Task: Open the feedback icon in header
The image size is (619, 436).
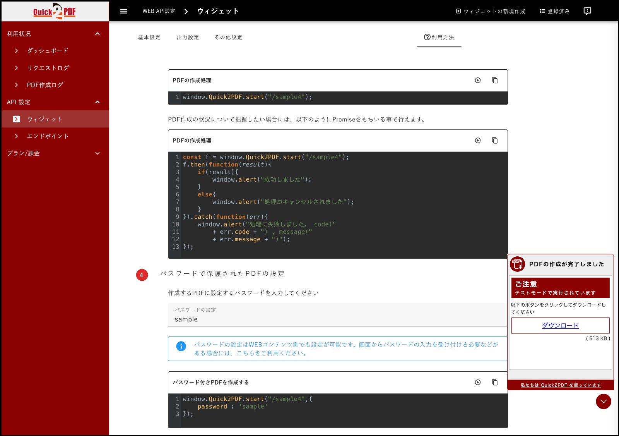Action: click(x=587, y=11)
